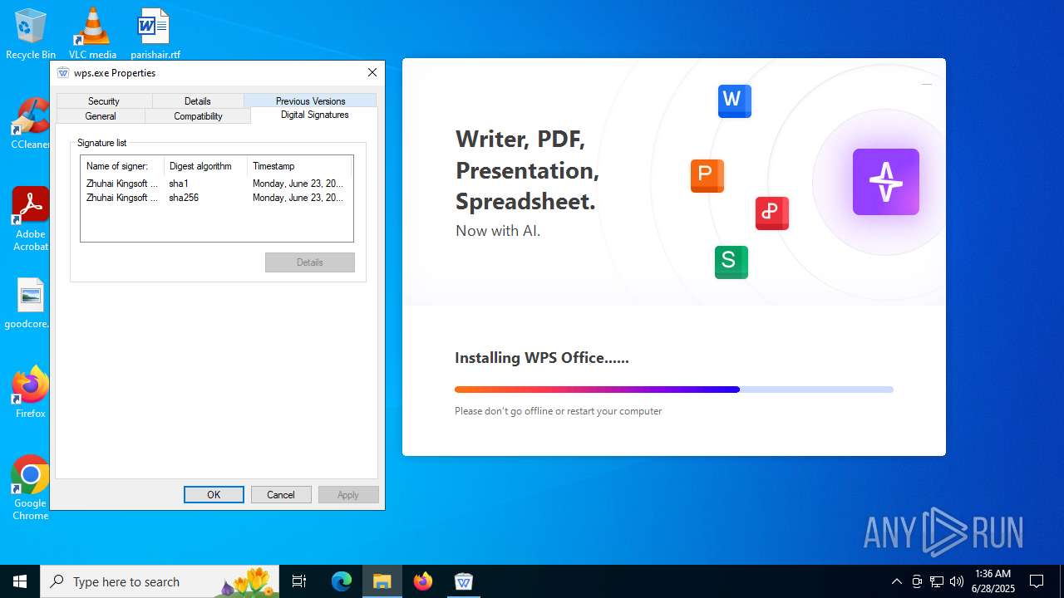Launch Firefox from the desktop
This screenshot has width=1064, height=598.
[31, 392]
